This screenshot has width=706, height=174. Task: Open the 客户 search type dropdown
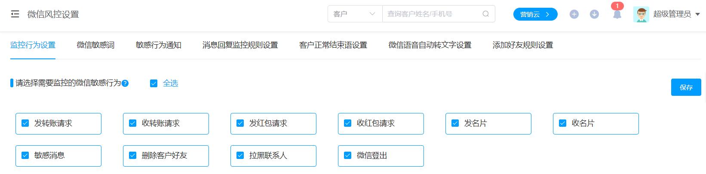355,14
